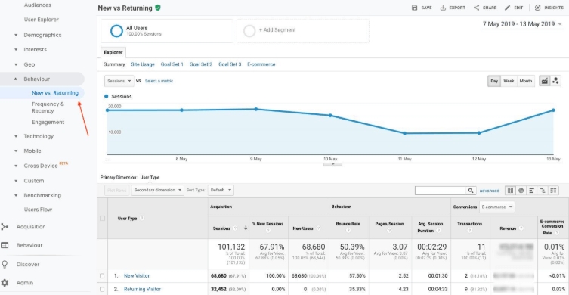Set graph interval to Month
This screenshot has height=295, width=569.
[525, 81]
